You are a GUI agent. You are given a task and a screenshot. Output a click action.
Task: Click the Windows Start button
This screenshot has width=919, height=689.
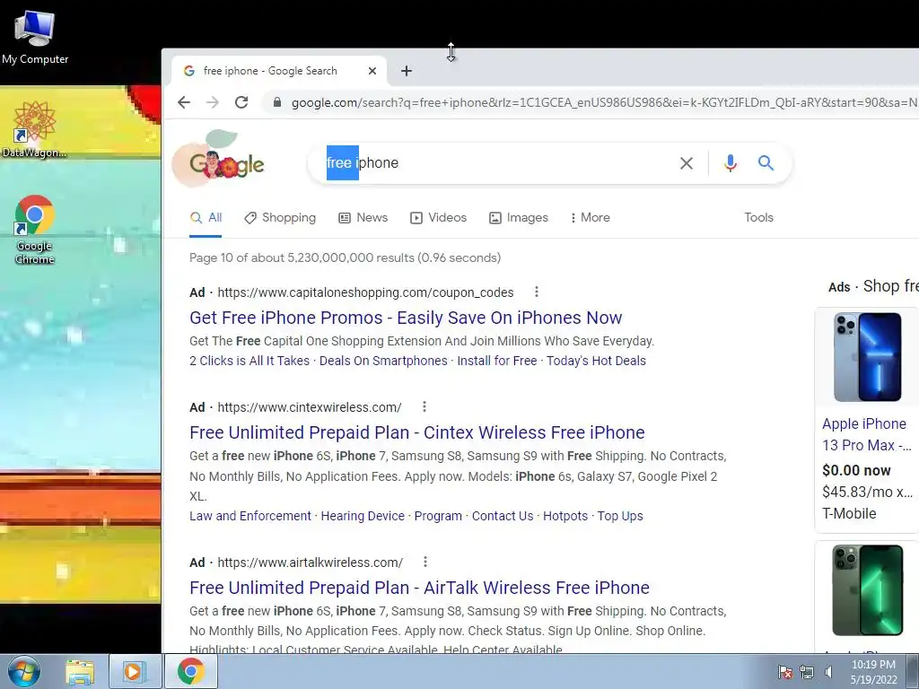tap(23, 671)
